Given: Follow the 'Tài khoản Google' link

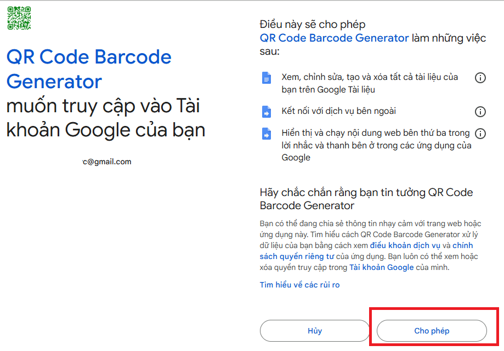Looking at the screenshot, I should click(x=381, y=267).
